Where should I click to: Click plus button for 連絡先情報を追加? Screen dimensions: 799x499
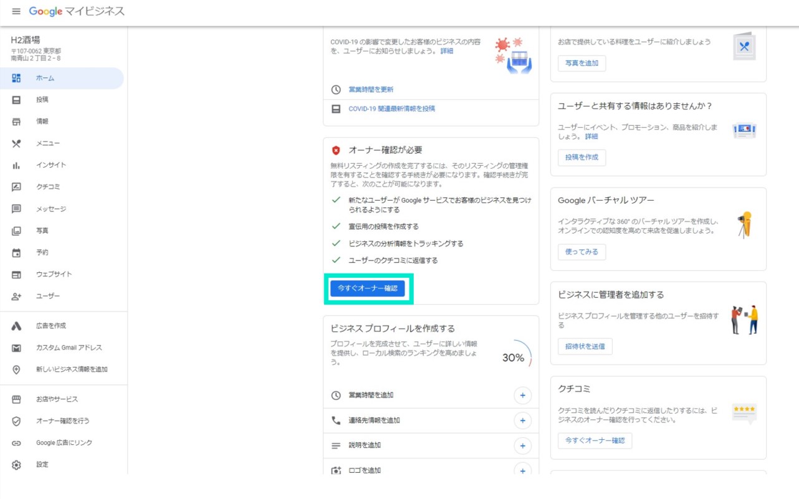pos(522,421)
